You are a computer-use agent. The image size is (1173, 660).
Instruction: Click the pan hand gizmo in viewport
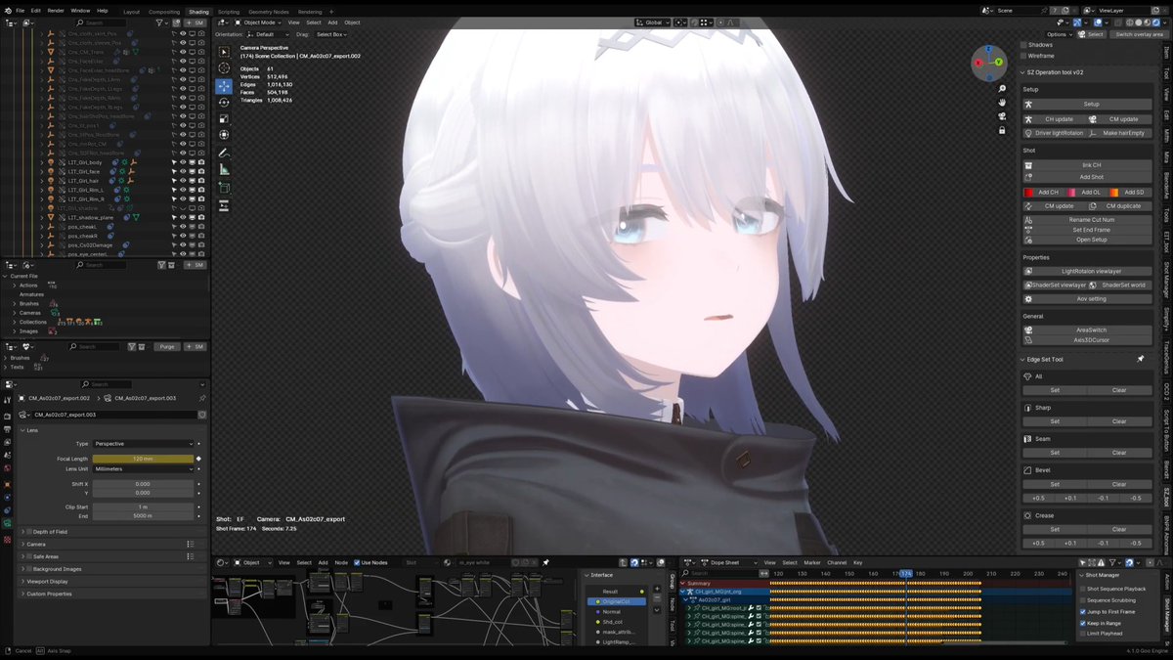pos(1002,103)
